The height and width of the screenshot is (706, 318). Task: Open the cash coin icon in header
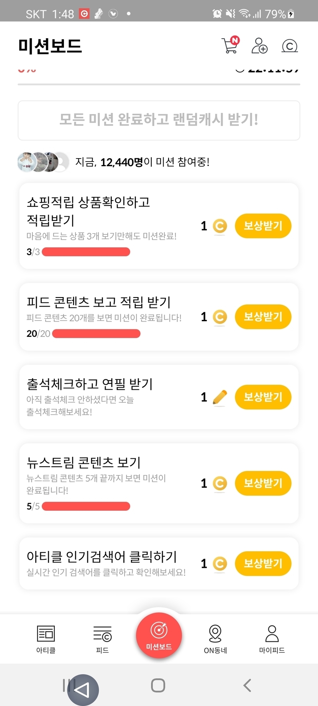tap(290, 46)
